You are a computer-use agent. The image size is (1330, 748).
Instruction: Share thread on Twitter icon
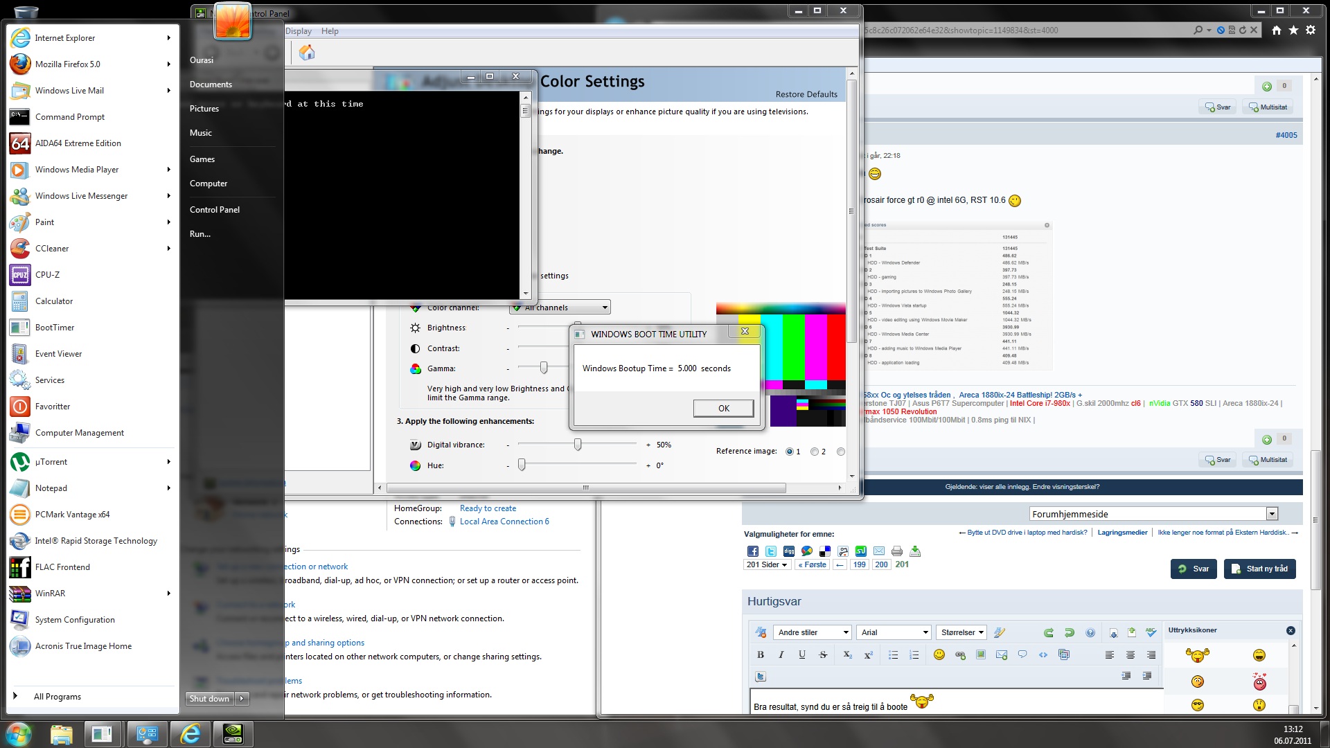771,551
